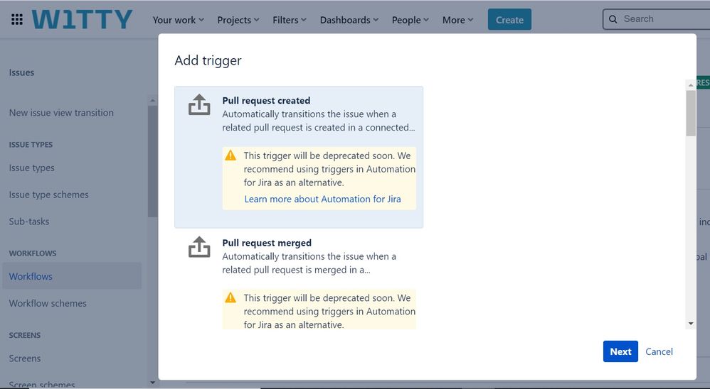Viewport: 710px width, 389px height.
Task: Open Issue type schemes in sidebar
Action: 49,194
